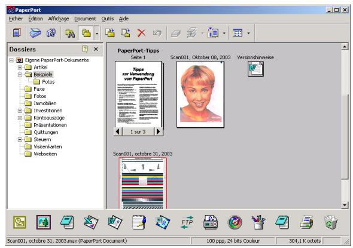This screenshot has height=248, width=353.
Task: Toggle the Dossiers folders pane button
Action: (x=86, y=33)
